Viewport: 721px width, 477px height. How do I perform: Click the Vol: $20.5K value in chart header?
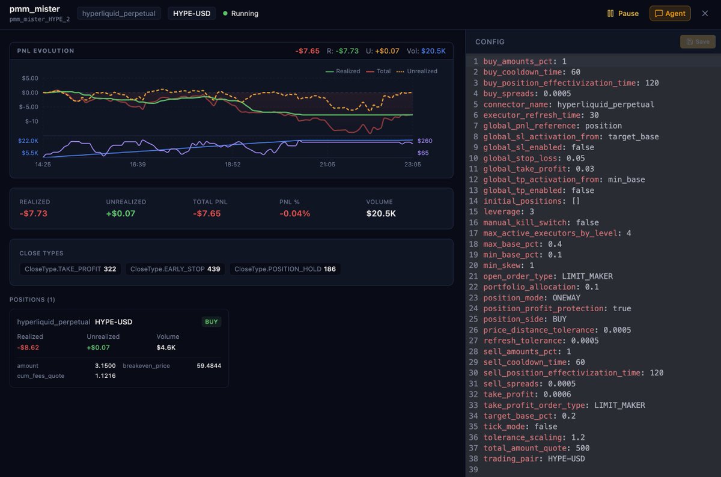(x=427, y=51)
